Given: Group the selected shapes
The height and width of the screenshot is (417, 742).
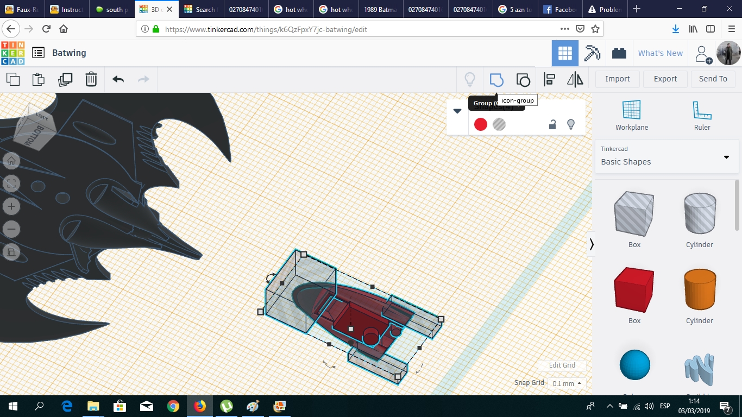Looking at the screenshot, I should (x=496, y=79).
